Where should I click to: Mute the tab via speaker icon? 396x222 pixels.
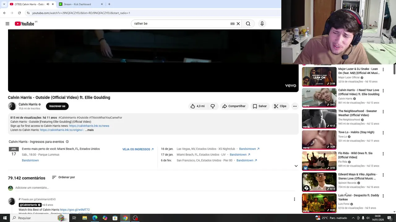point(48,4)
